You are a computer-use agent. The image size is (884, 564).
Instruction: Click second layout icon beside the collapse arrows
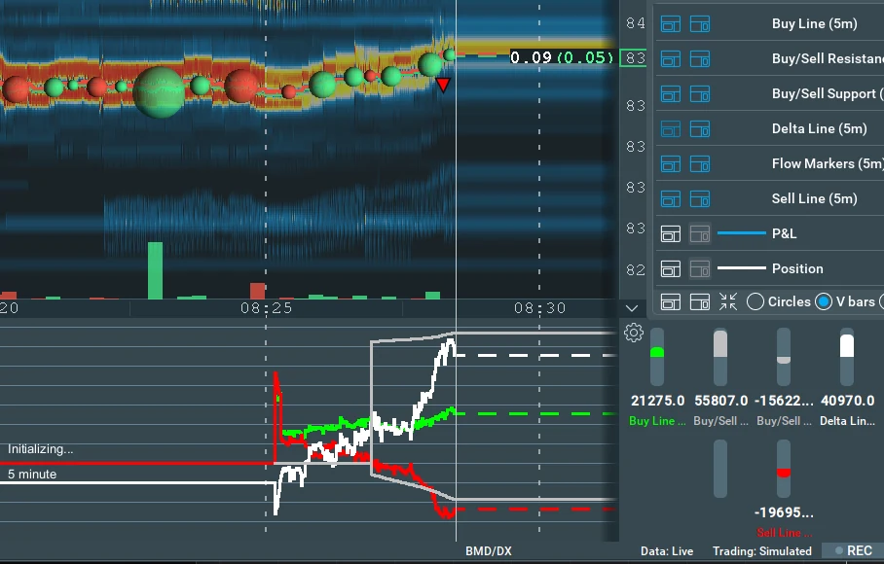click(700, 301)
